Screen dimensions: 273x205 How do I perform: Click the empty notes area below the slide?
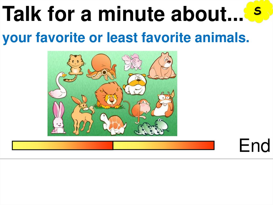pyautogui.click(x=136, y=182)
